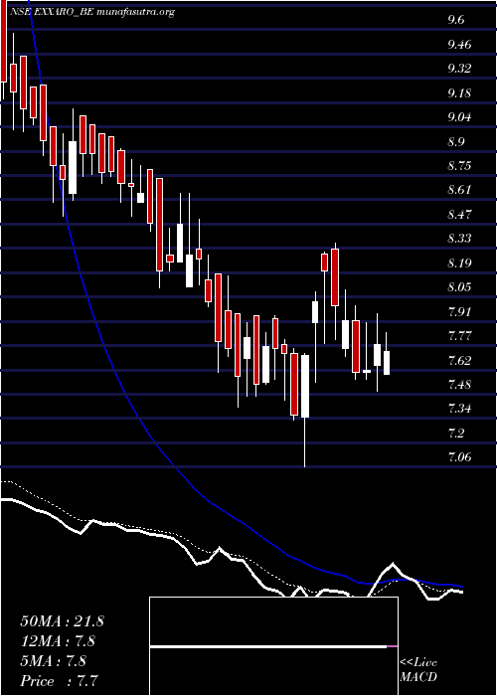Click the 8.33 price axis label

point(459,239)
